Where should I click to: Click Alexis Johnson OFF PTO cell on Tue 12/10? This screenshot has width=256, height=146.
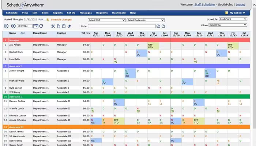click(199, 121)
